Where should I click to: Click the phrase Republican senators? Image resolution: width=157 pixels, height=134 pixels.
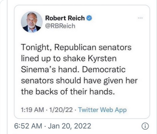93,48
